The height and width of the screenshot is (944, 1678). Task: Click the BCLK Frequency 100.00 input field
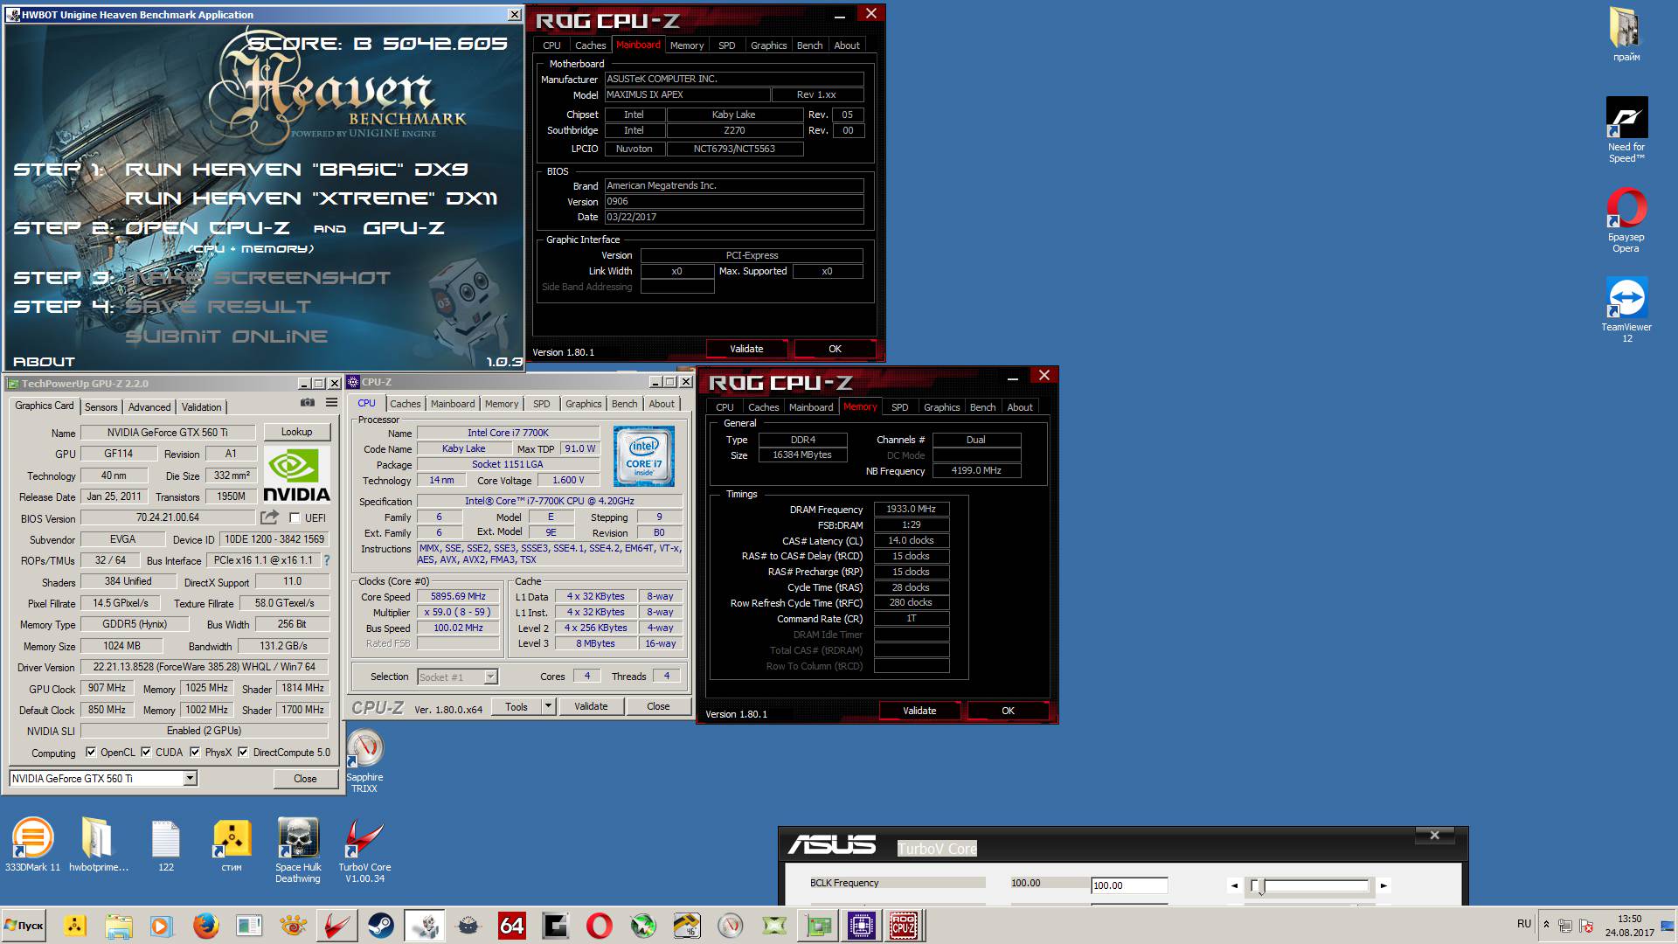[1129, 885]
